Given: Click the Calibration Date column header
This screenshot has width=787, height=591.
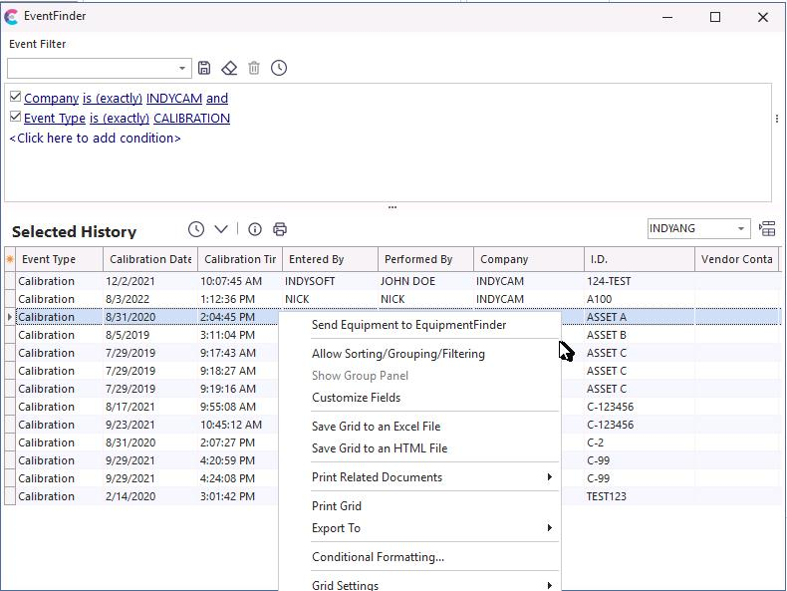Looking at the screenshot, I should tap(150, 260).
